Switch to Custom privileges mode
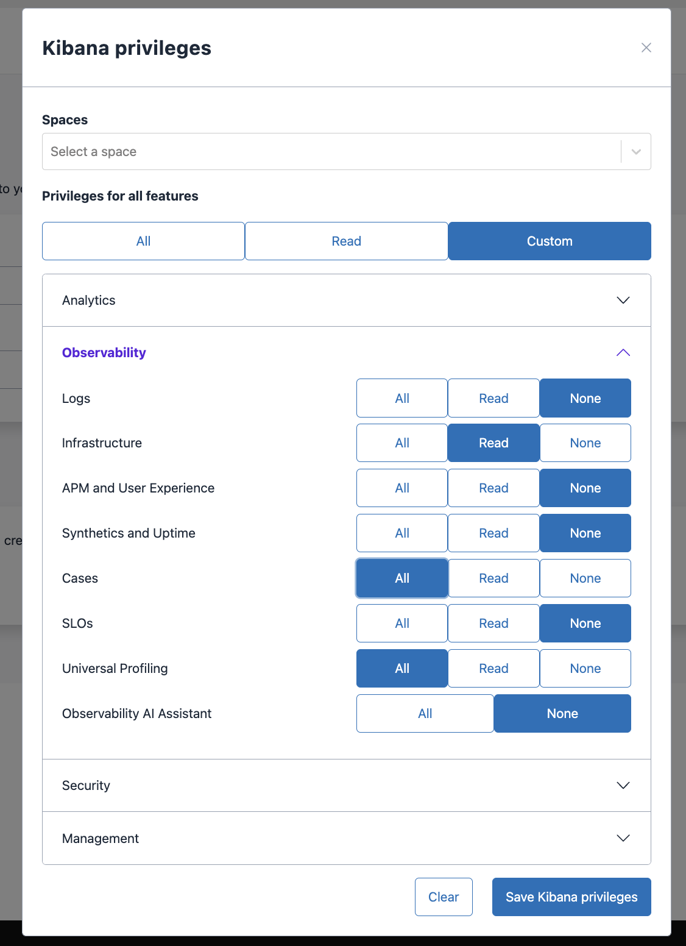 (549, 241)
